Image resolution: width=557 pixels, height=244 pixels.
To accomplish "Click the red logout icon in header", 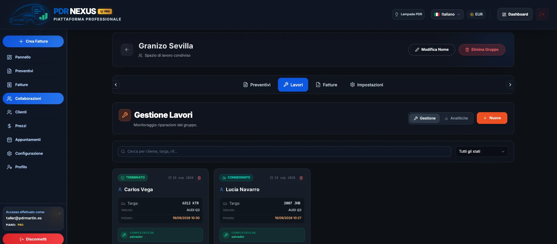I will coord(542,14).
